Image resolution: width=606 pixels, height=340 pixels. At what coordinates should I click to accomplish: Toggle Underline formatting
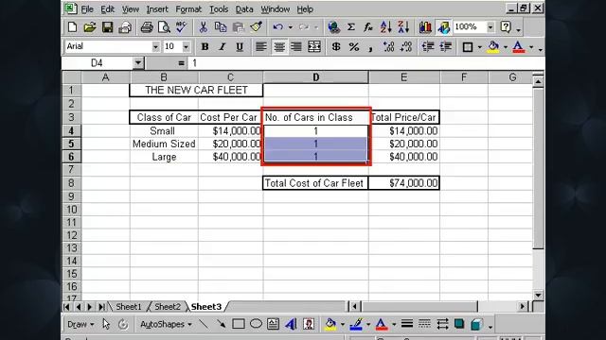(x=240, y=47)
